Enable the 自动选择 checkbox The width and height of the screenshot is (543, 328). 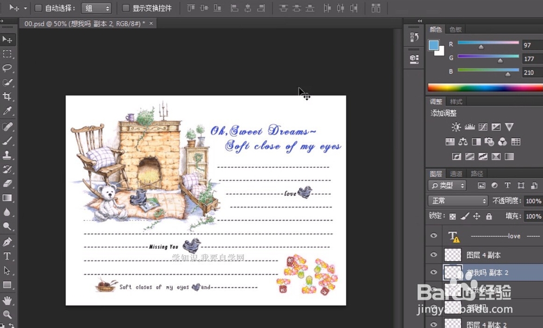[x=39, y=8]
